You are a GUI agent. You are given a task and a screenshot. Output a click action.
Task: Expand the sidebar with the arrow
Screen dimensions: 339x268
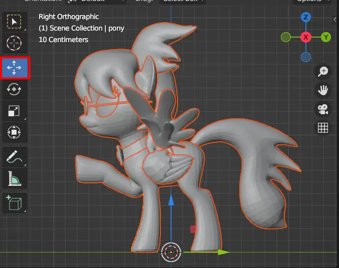click(x=335, y=20)
